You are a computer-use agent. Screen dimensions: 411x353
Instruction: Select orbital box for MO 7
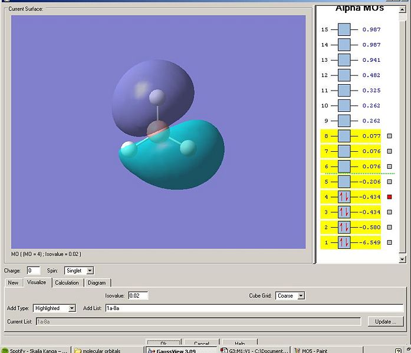click(x=344, y=151)
